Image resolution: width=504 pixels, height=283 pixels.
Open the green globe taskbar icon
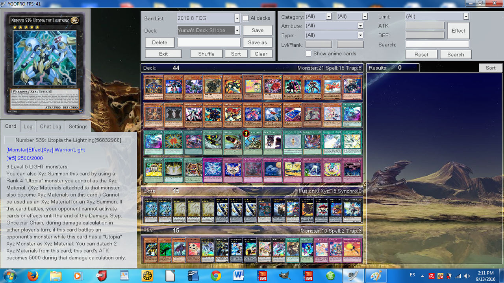331,276
